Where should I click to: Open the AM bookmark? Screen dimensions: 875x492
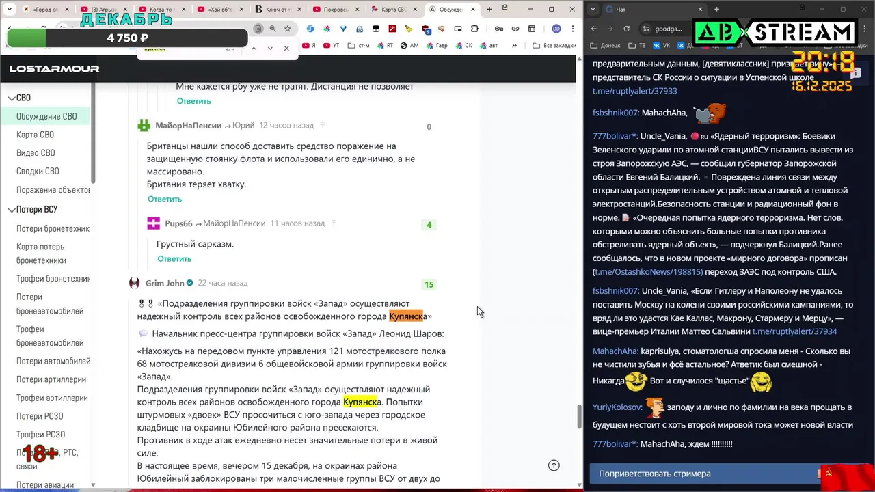tap(409, 46)
